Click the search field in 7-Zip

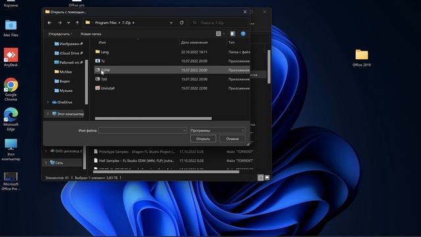coord(219,23)
